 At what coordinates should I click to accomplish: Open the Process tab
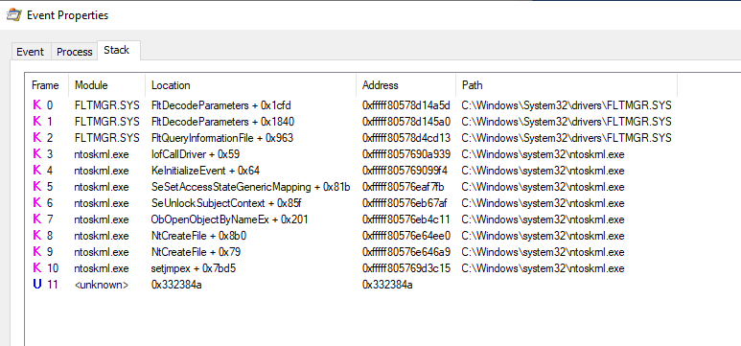[x=74, y=52]
